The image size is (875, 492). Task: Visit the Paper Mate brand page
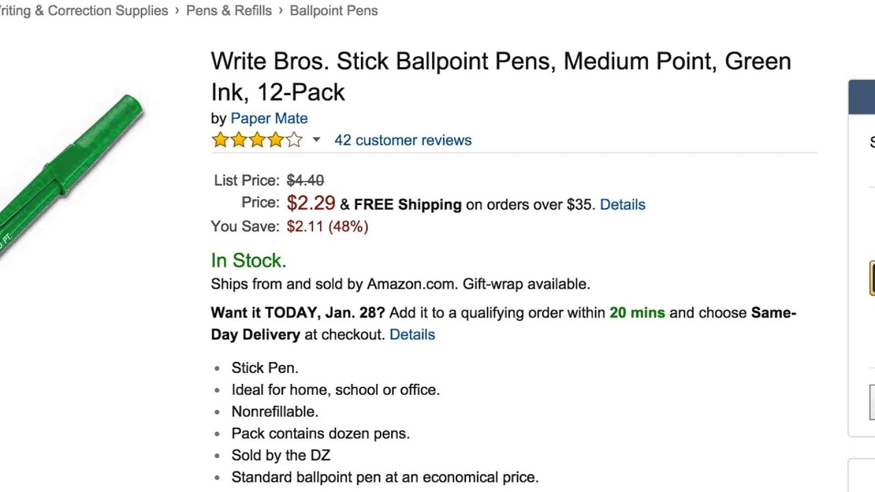[x=269, y=118]
